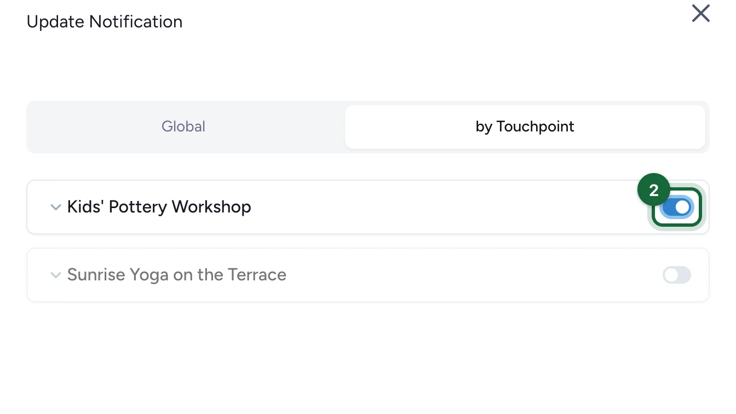This screenshot has height=414, width=736.
Task: Click the Sunrise Yoga on the Terrace label
Action: tap(177, 275)
